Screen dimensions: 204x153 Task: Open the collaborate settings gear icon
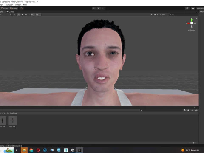click(187, 8)
